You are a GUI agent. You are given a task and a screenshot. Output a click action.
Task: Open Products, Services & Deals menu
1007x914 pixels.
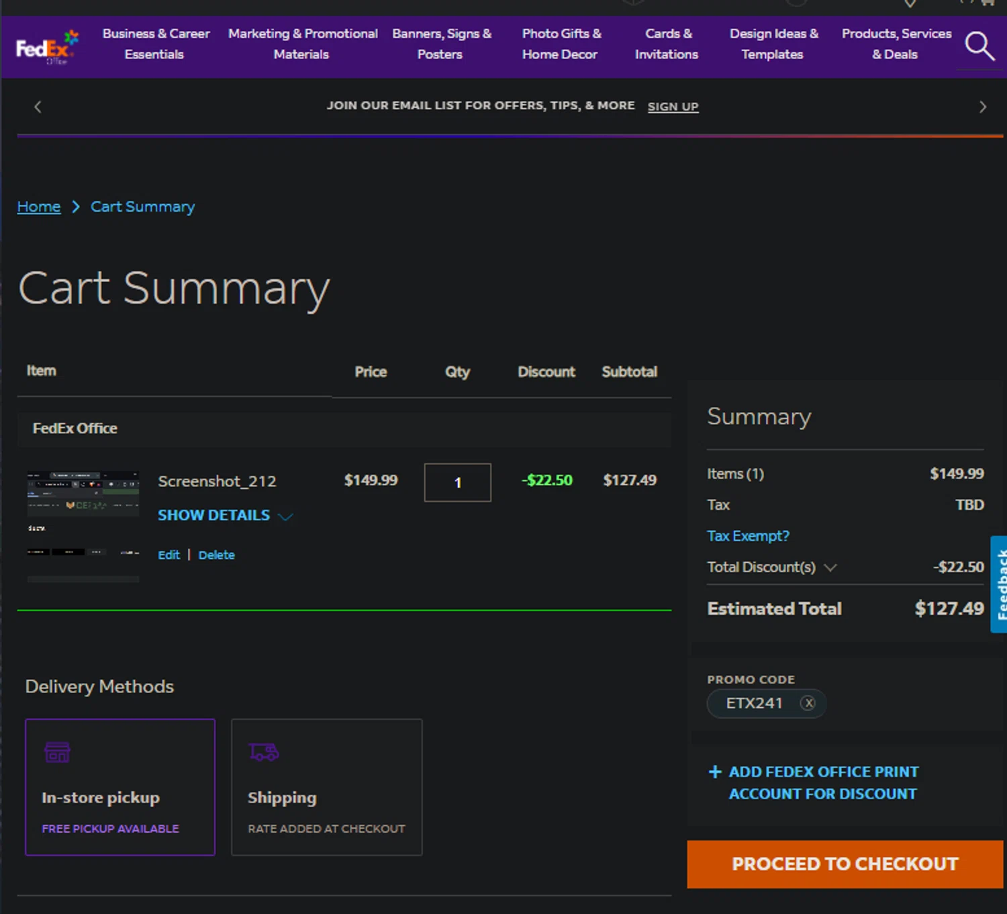click(x=896, y=44)
